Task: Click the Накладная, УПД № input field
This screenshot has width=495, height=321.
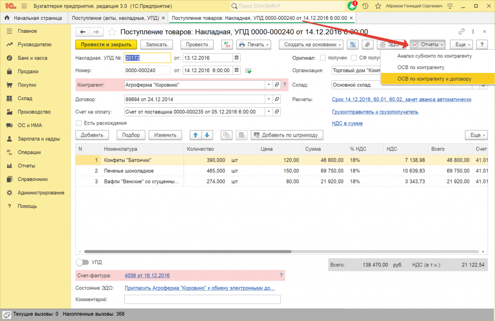Action: point(147,58)
